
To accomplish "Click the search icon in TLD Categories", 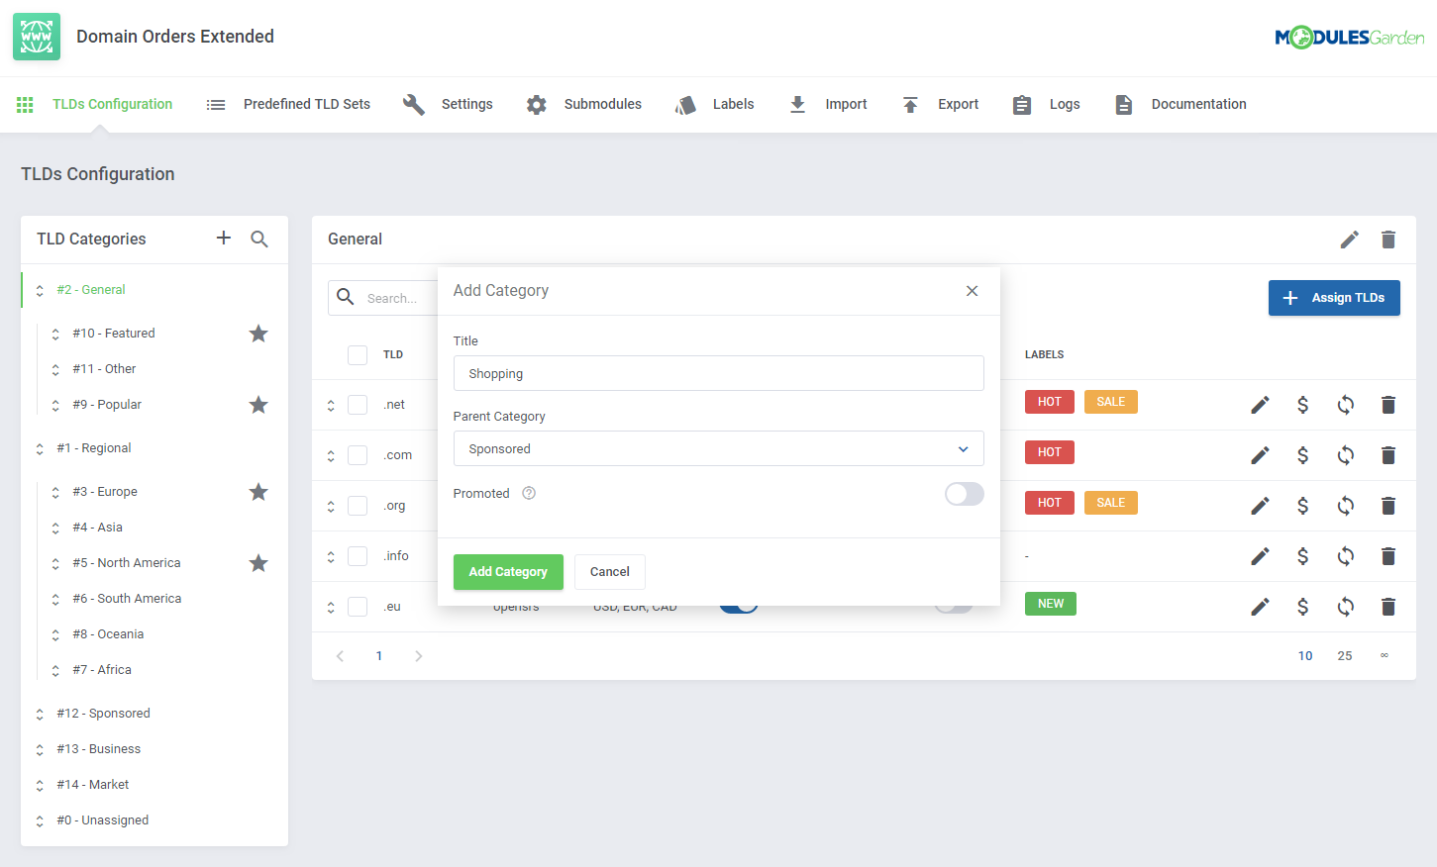I will coord(259,239).
